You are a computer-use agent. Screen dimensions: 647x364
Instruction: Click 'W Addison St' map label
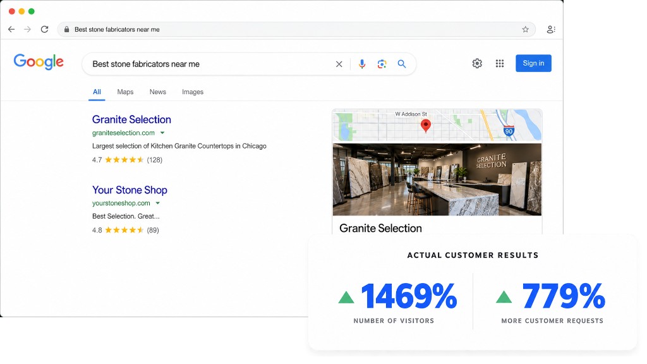pos(411,114)
